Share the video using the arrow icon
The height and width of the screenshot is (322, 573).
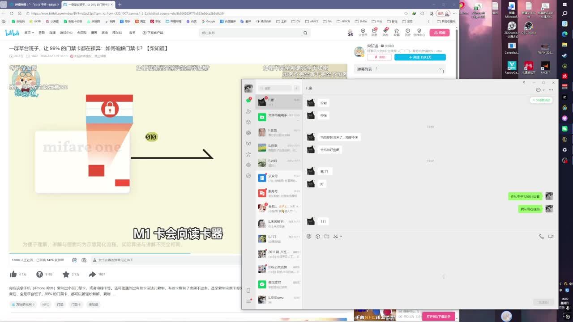coord(92,274)
